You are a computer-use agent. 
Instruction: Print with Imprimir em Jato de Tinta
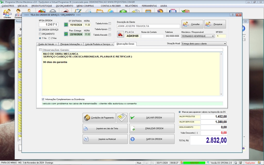click(x=105, y=128)
